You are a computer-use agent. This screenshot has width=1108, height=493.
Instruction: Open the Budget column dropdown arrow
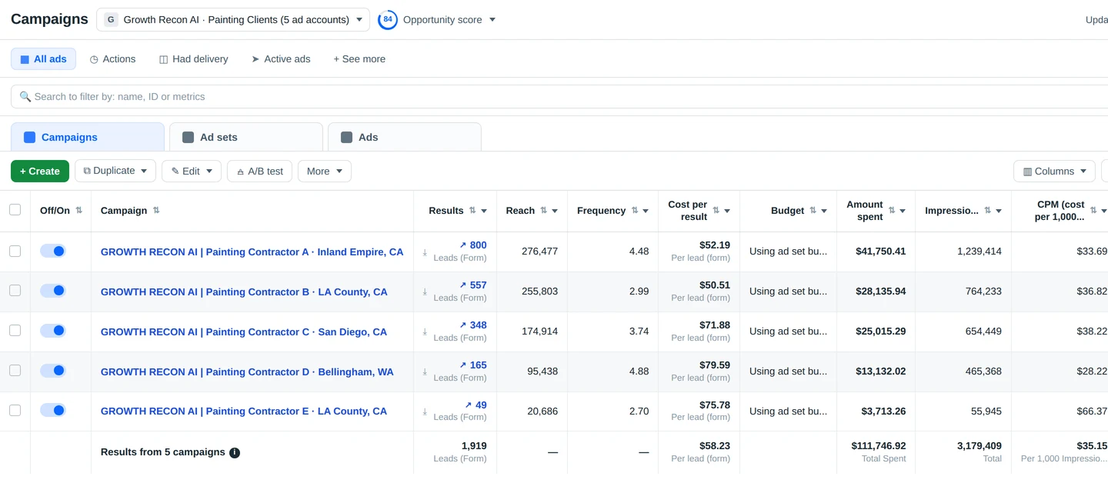tap(824, 211)
